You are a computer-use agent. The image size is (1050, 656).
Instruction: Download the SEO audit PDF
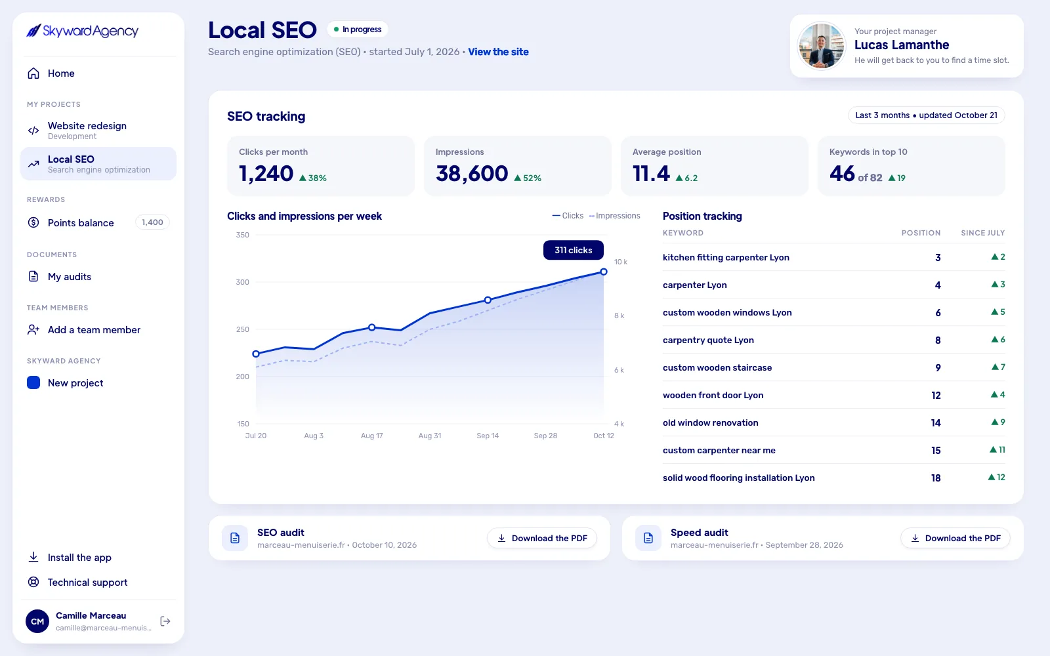click(542, 538)
